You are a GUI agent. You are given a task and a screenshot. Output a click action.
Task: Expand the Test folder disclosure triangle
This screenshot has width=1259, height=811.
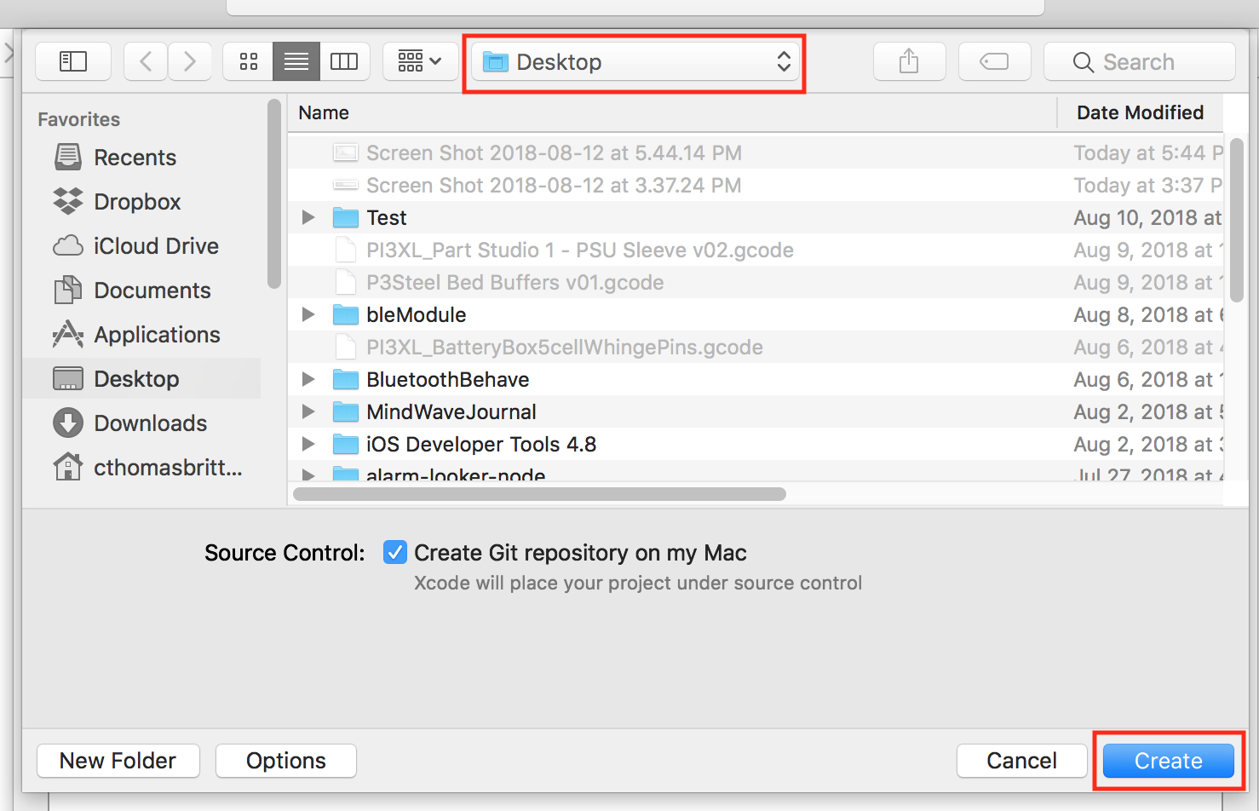(308, 217)
